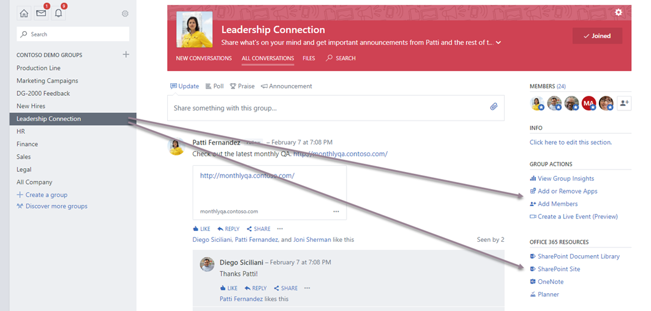The height and width of the screenshot is (311, 651).
Task: Open the notifications bell icon
Action: 58,13
